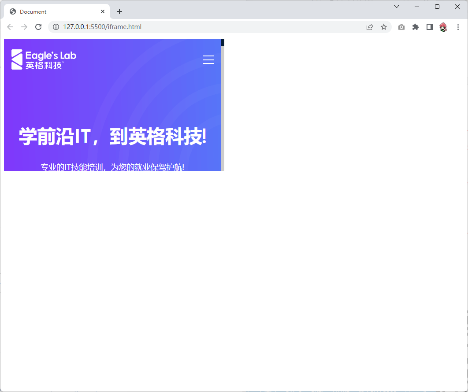Click the camera screenshot extension icon

click(401, 27)
